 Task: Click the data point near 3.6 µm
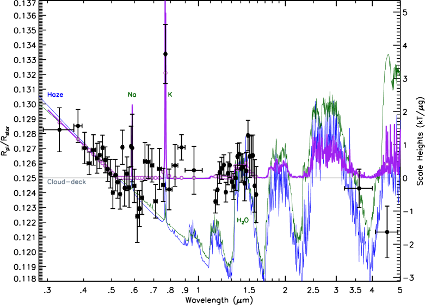pyautogui.click(x=359, y=188)
